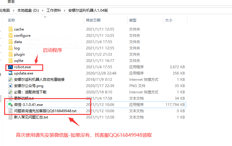Select the plugin folder icon
Screen dimensions: 232x146
click(10, 54)
